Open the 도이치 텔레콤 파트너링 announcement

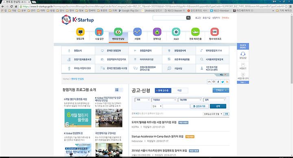(154, 122)
